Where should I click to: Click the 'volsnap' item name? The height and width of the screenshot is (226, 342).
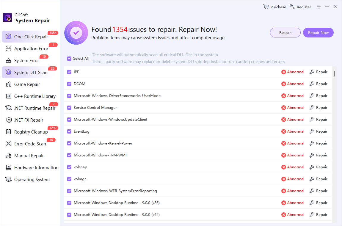tap(80, 167)
